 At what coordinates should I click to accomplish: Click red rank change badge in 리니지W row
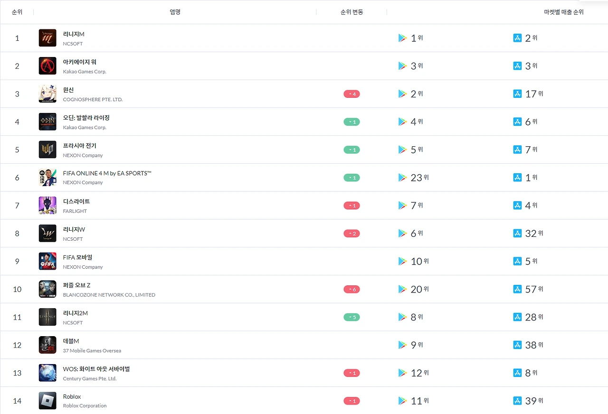tap(351, 234)
